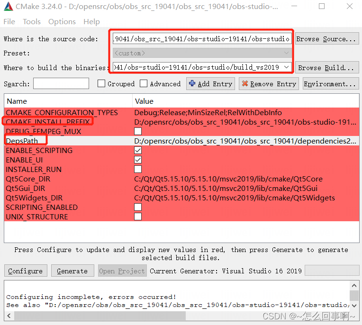This screenshot has height=325, width=362.
Task: Click the Open Project button
Action: (122, 271)
